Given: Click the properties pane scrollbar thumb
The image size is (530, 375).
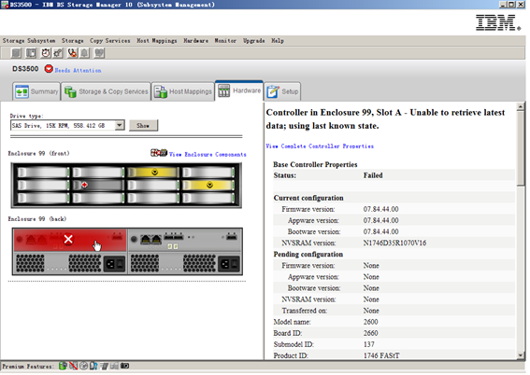Looking at the screenshot, I should coord(521,148).
